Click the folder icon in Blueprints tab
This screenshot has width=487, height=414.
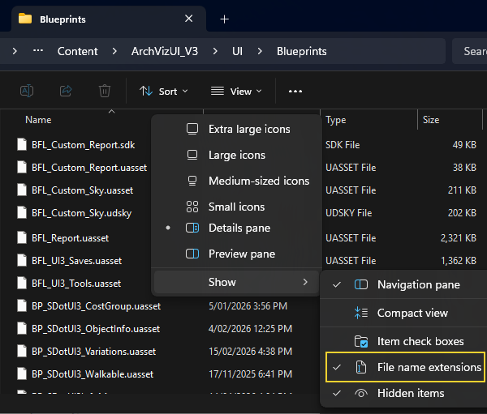click(x=25, y=19)
